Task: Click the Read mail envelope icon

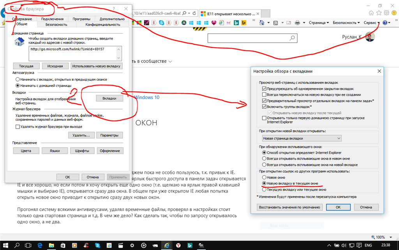Action: click(x=289, y=23)
